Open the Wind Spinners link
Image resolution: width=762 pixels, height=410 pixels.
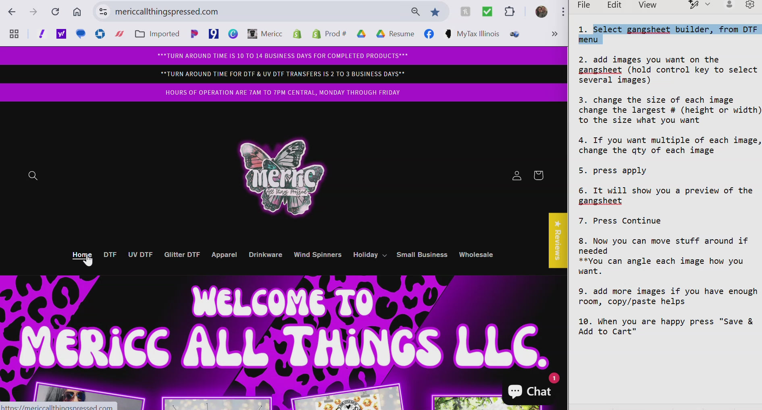coord(317,255)
